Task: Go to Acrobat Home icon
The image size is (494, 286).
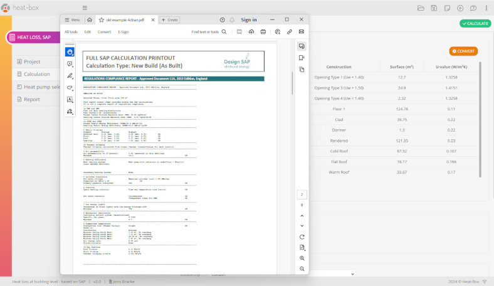Action: coord(90,20)
